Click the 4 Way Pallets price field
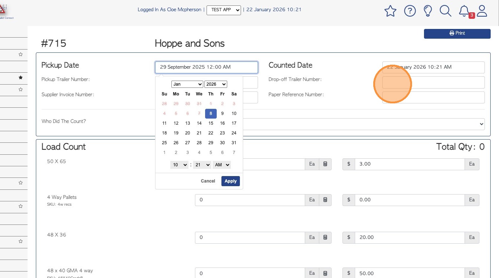This screenshot has height=278, width=499. 410,200
